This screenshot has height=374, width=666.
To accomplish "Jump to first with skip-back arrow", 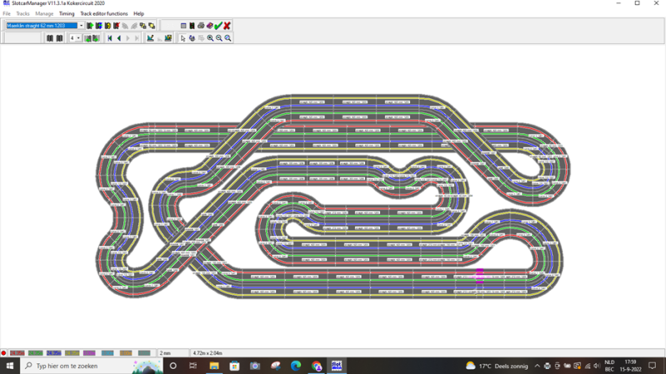I will (x=110, y=38).
